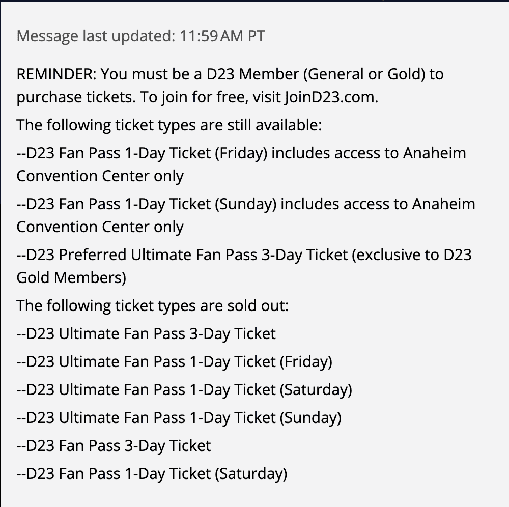Click the D23 Fan Pass 3-Day Ticket line
The image size is (509, 507).
click(114, 445)
